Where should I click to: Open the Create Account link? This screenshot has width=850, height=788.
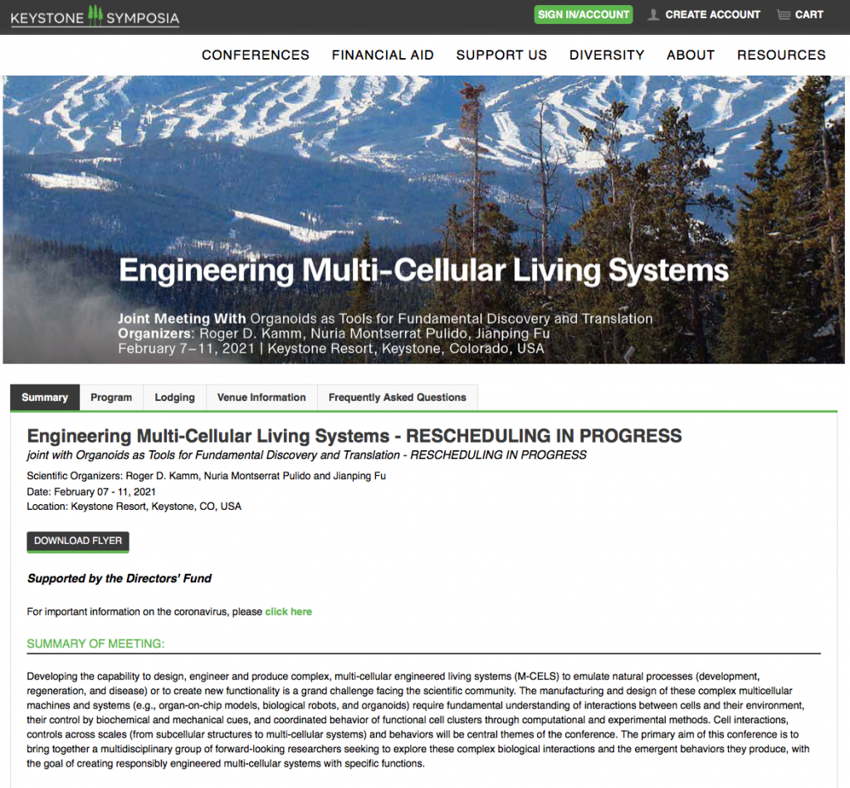(712, 15)
